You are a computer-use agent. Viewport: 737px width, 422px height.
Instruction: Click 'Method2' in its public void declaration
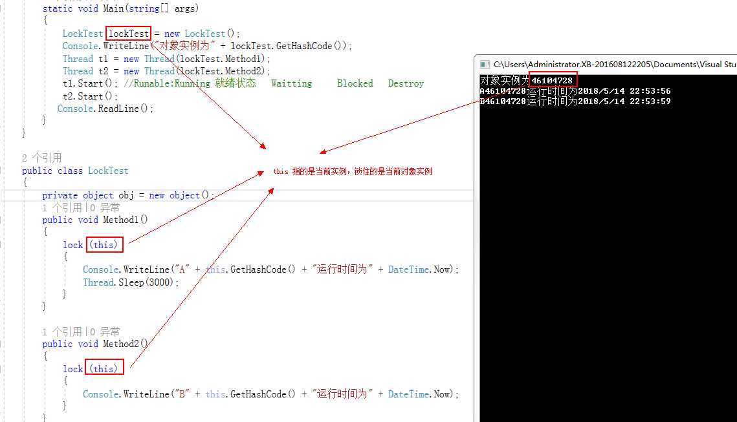click(121, 344)
